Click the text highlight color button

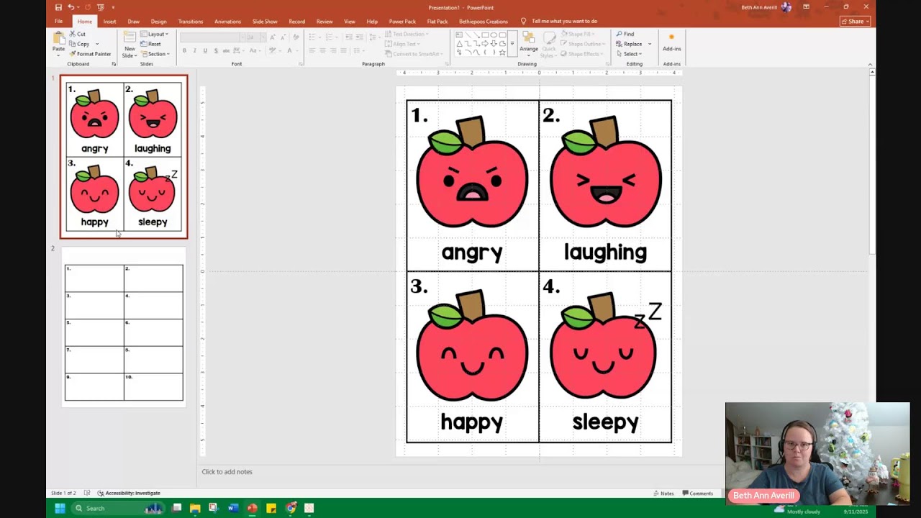point(273,50)
